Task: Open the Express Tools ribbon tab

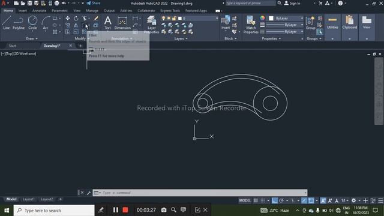Action: [170, 11]
